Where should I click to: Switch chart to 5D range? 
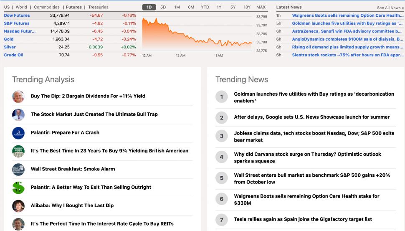pos(163,7)
